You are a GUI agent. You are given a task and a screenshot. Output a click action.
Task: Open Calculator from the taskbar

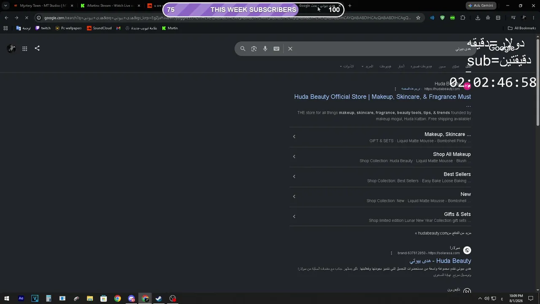(x=49, y=299)
